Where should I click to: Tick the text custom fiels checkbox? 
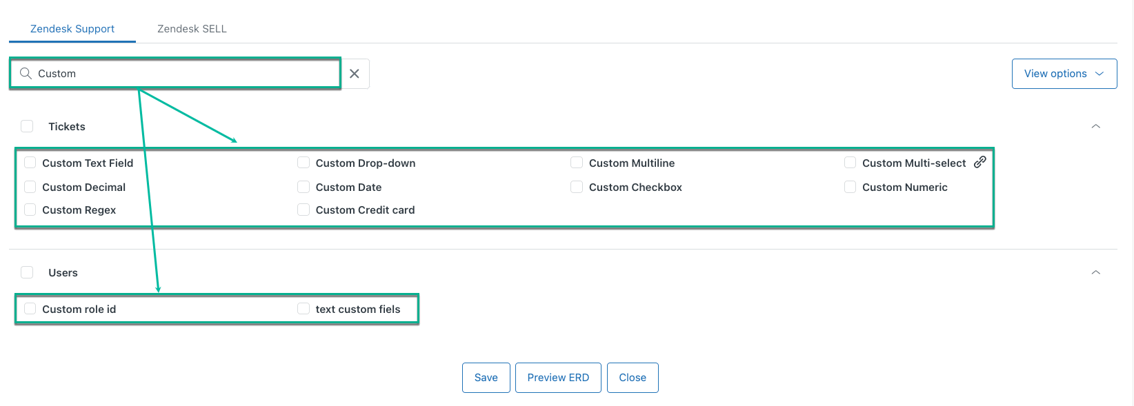(304, 309)
